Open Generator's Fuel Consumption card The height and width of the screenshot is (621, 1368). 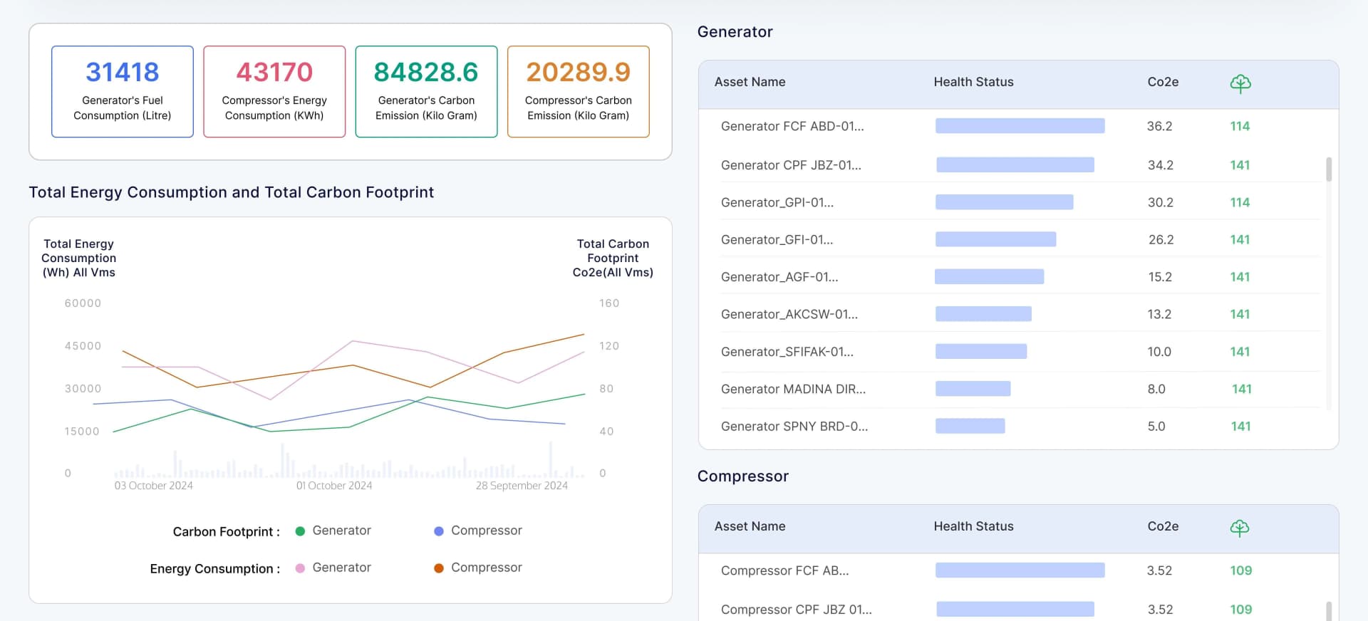coord(123,92)
